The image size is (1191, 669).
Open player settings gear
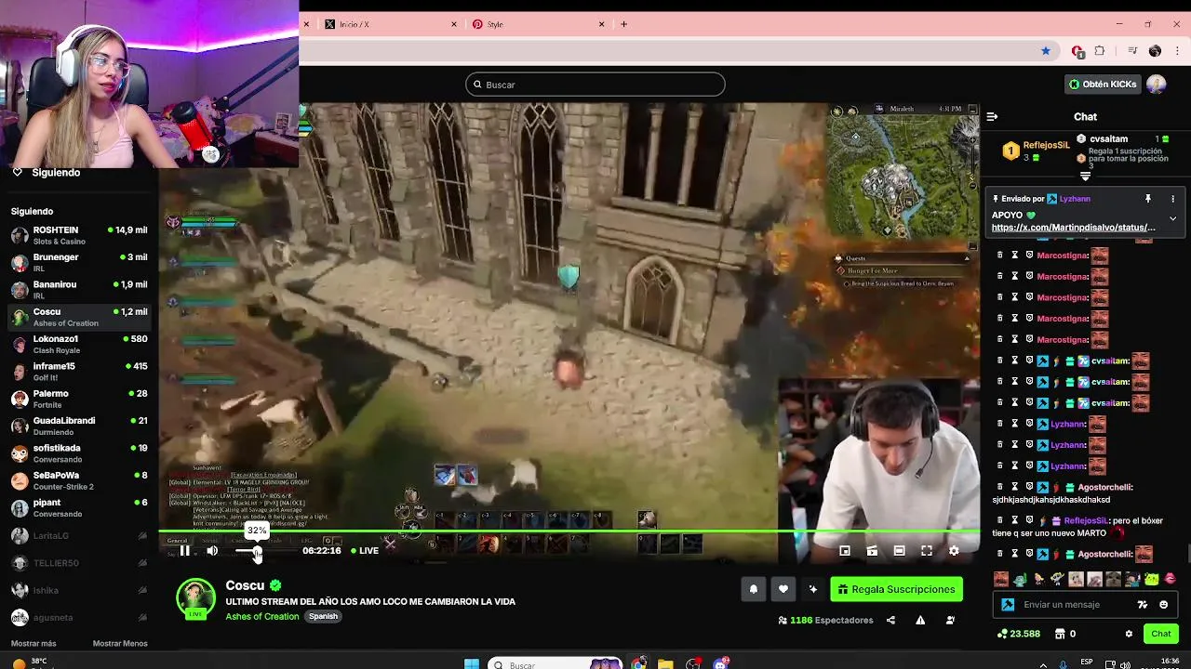[954, 551]
